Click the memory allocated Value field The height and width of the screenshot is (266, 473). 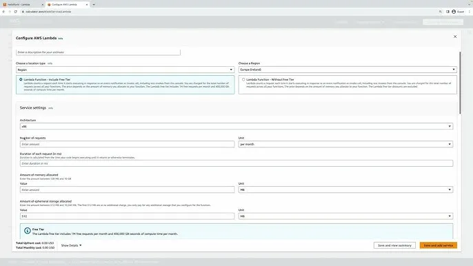127,190
